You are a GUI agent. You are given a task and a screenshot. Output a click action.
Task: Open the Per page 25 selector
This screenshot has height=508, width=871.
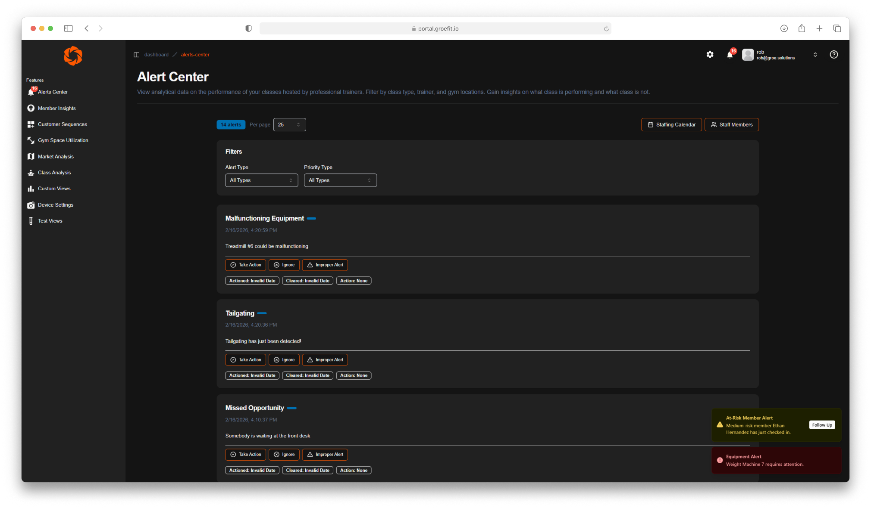pos(289,125)
